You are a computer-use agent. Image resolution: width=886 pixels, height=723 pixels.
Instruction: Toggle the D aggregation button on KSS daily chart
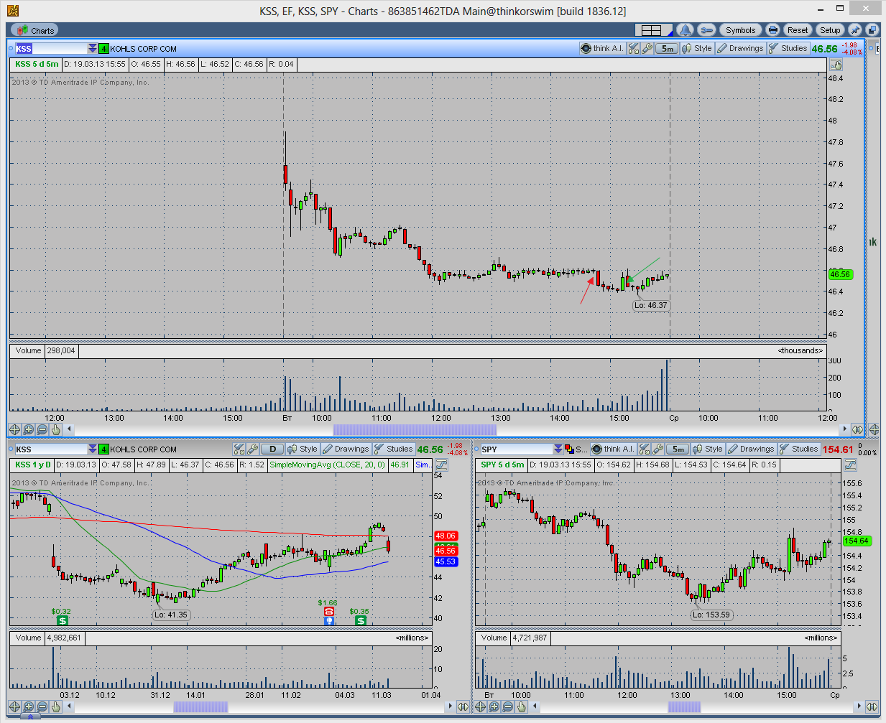point(272,449)
